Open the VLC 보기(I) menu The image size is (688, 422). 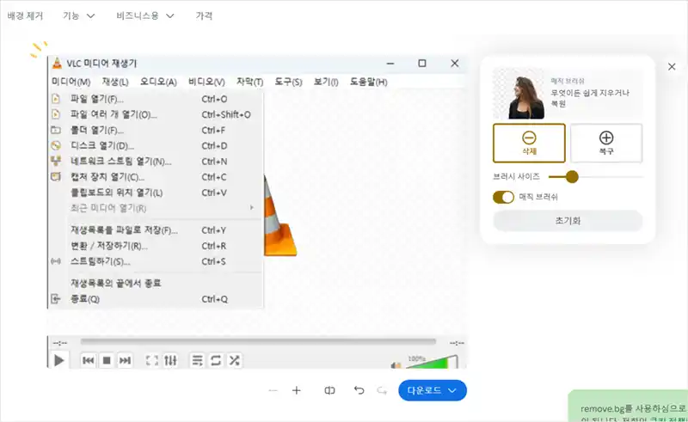pyautogui.click(x=326, y=82)
